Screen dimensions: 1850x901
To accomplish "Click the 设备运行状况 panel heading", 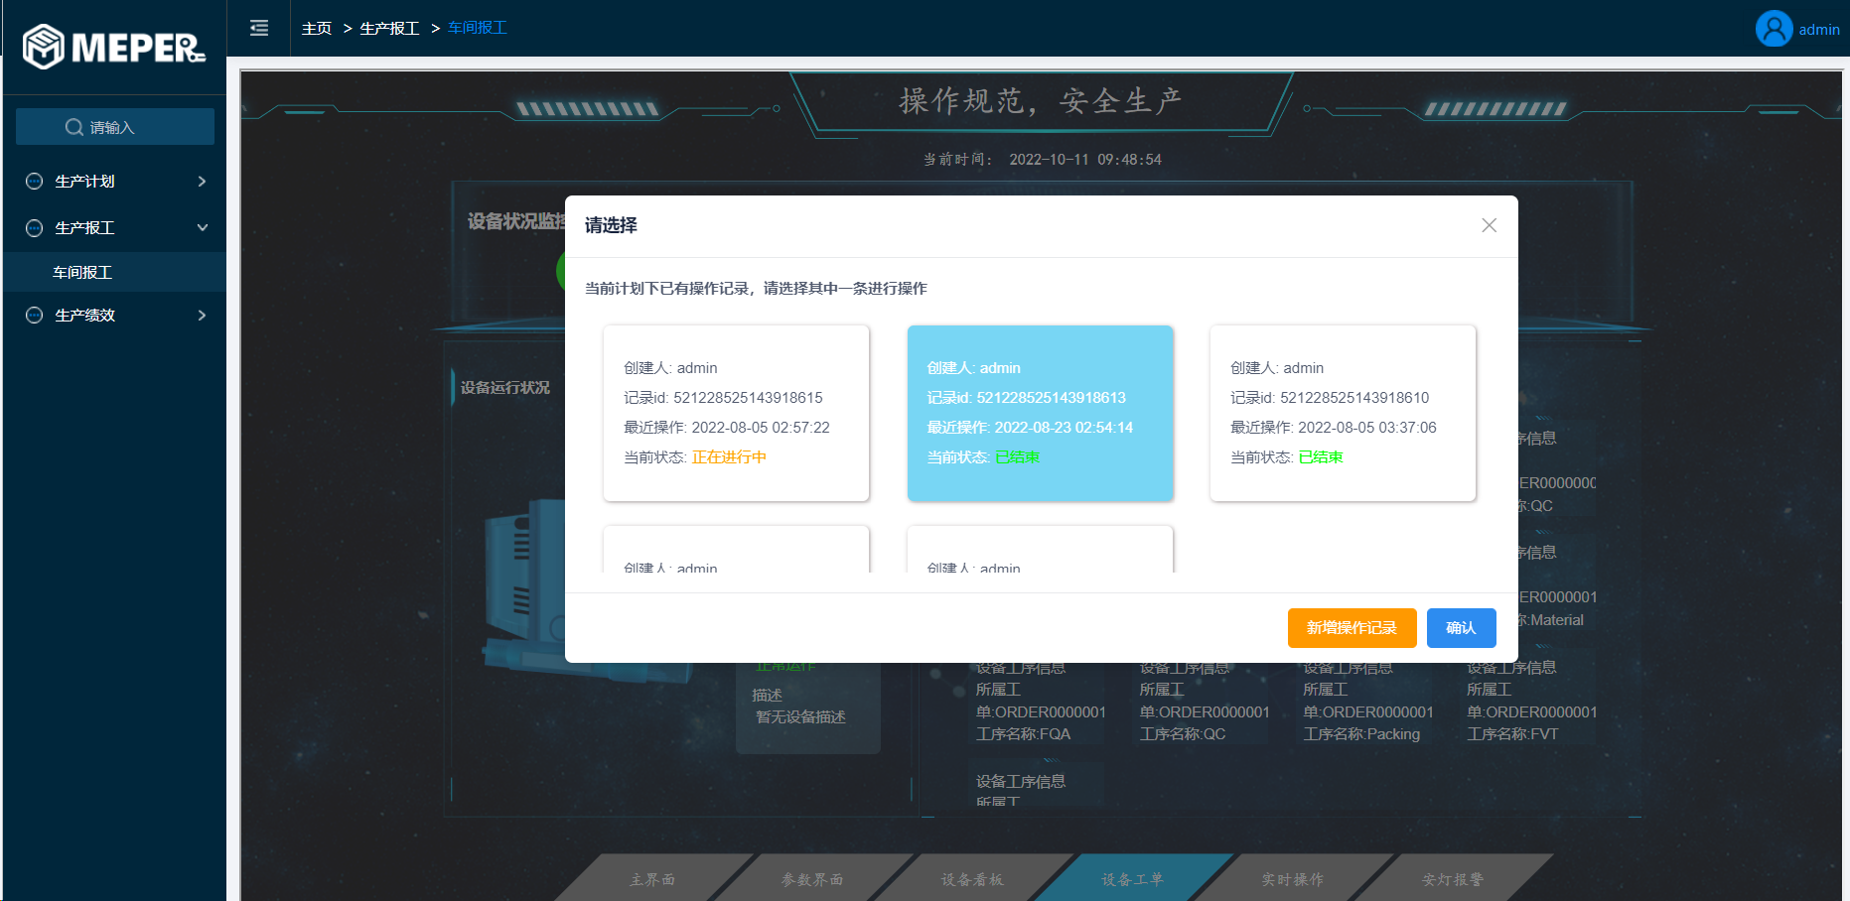I will click(x=504, y=387).
